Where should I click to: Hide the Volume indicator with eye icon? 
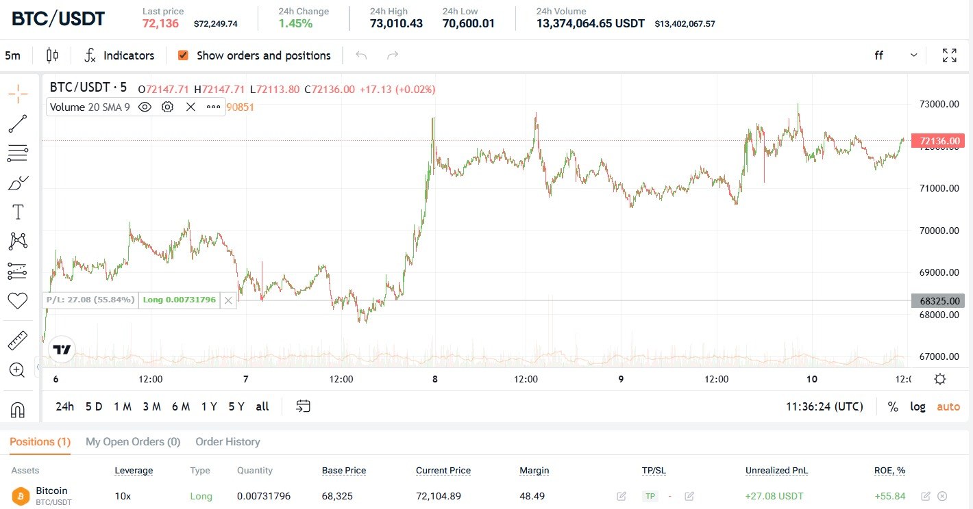click(145, 107)
